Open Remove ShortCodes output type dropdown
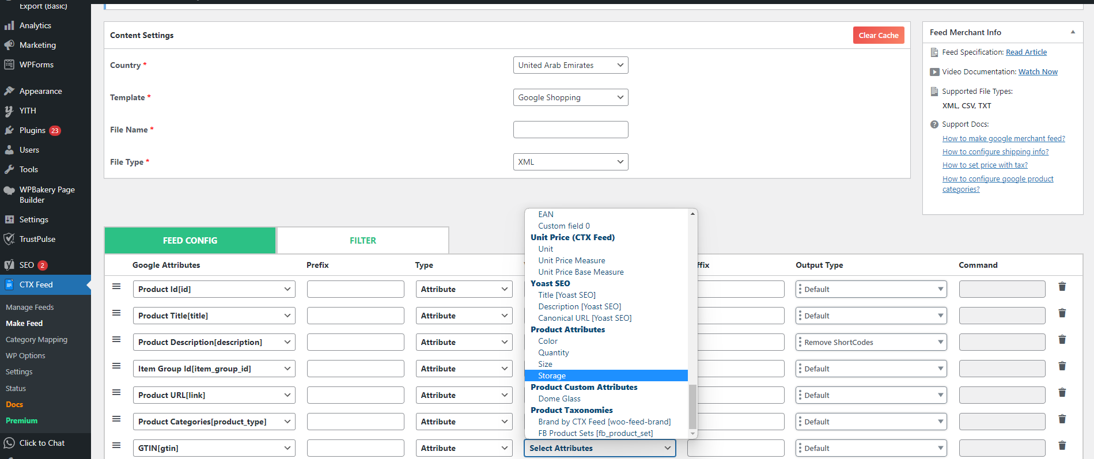This screenshot has height=459, width=1094. (x=872, y=342)
